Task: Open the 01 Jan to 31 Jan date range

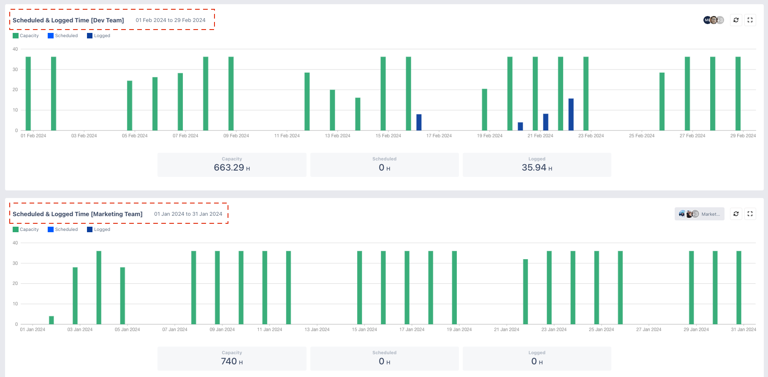Action: pos(188,214)
